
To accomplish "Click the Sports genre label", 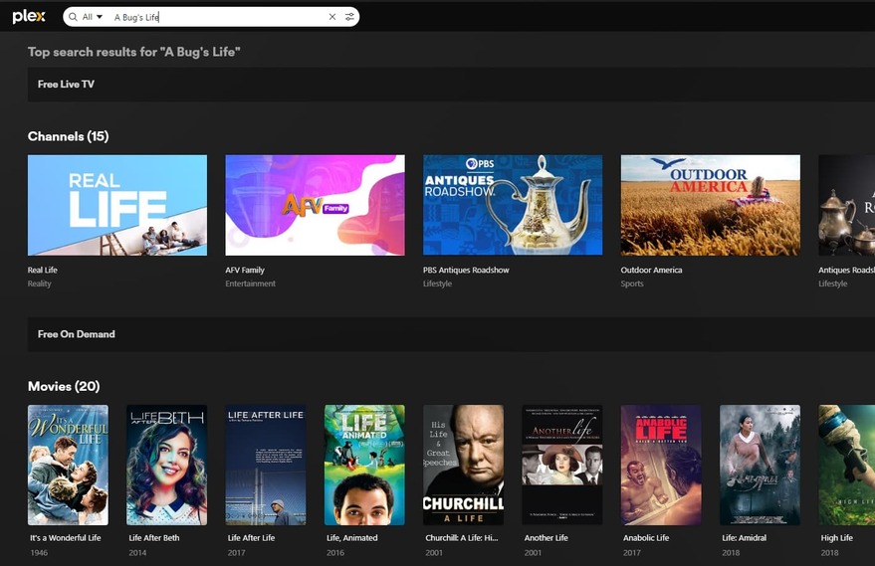I will point(632,283).
